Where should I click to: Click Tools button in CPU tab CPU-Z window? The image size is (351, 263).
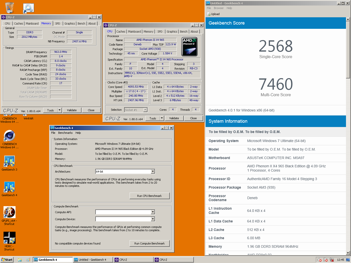(153, 118)
